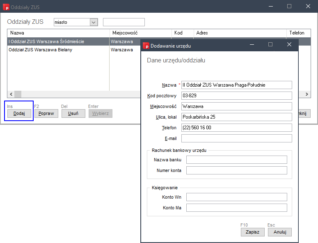Click the Nazwa banku field
The height and width of the screenshot is (243, 318).
click(x=237, y=160)
